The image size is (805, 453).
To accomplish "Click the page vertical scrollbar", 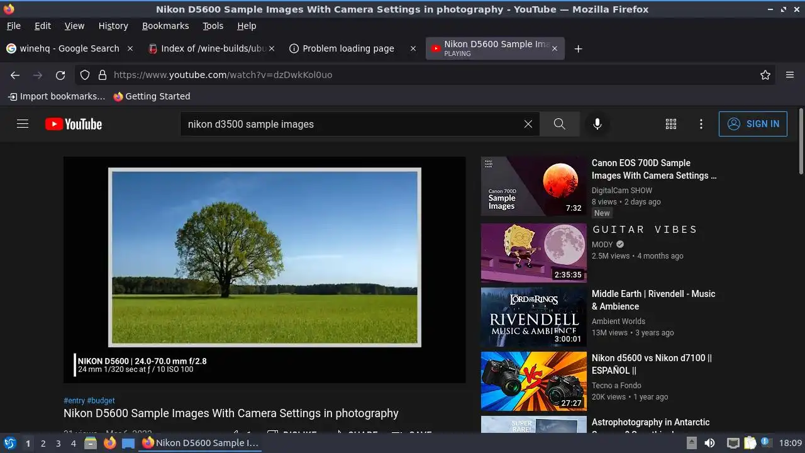I will coord(801,142).
